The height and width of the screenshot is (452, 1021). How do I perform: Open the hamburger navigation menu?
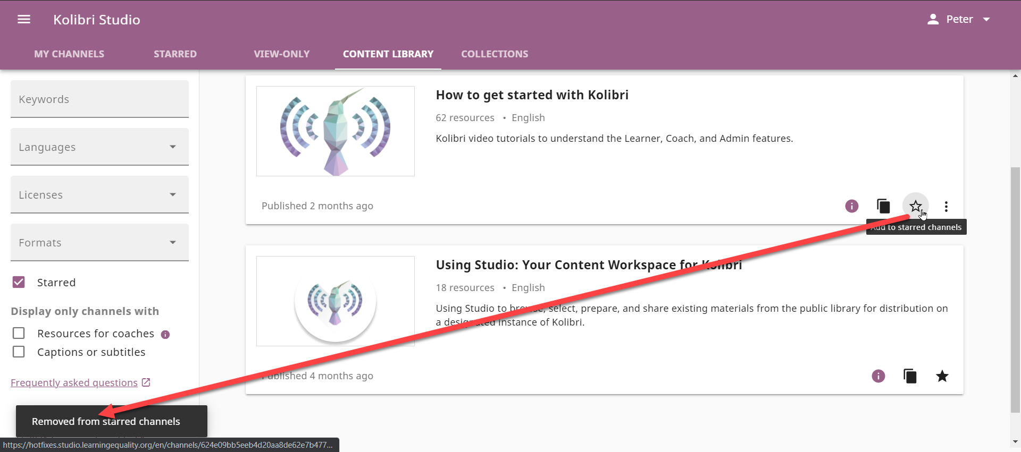click(24, 20)
